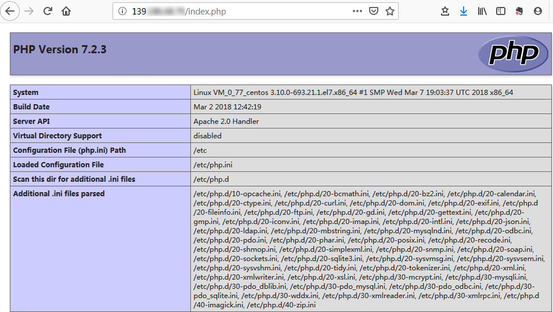Open the Library toolbar icon
Viewport: 553px width, 312px height.
(482, 11)
